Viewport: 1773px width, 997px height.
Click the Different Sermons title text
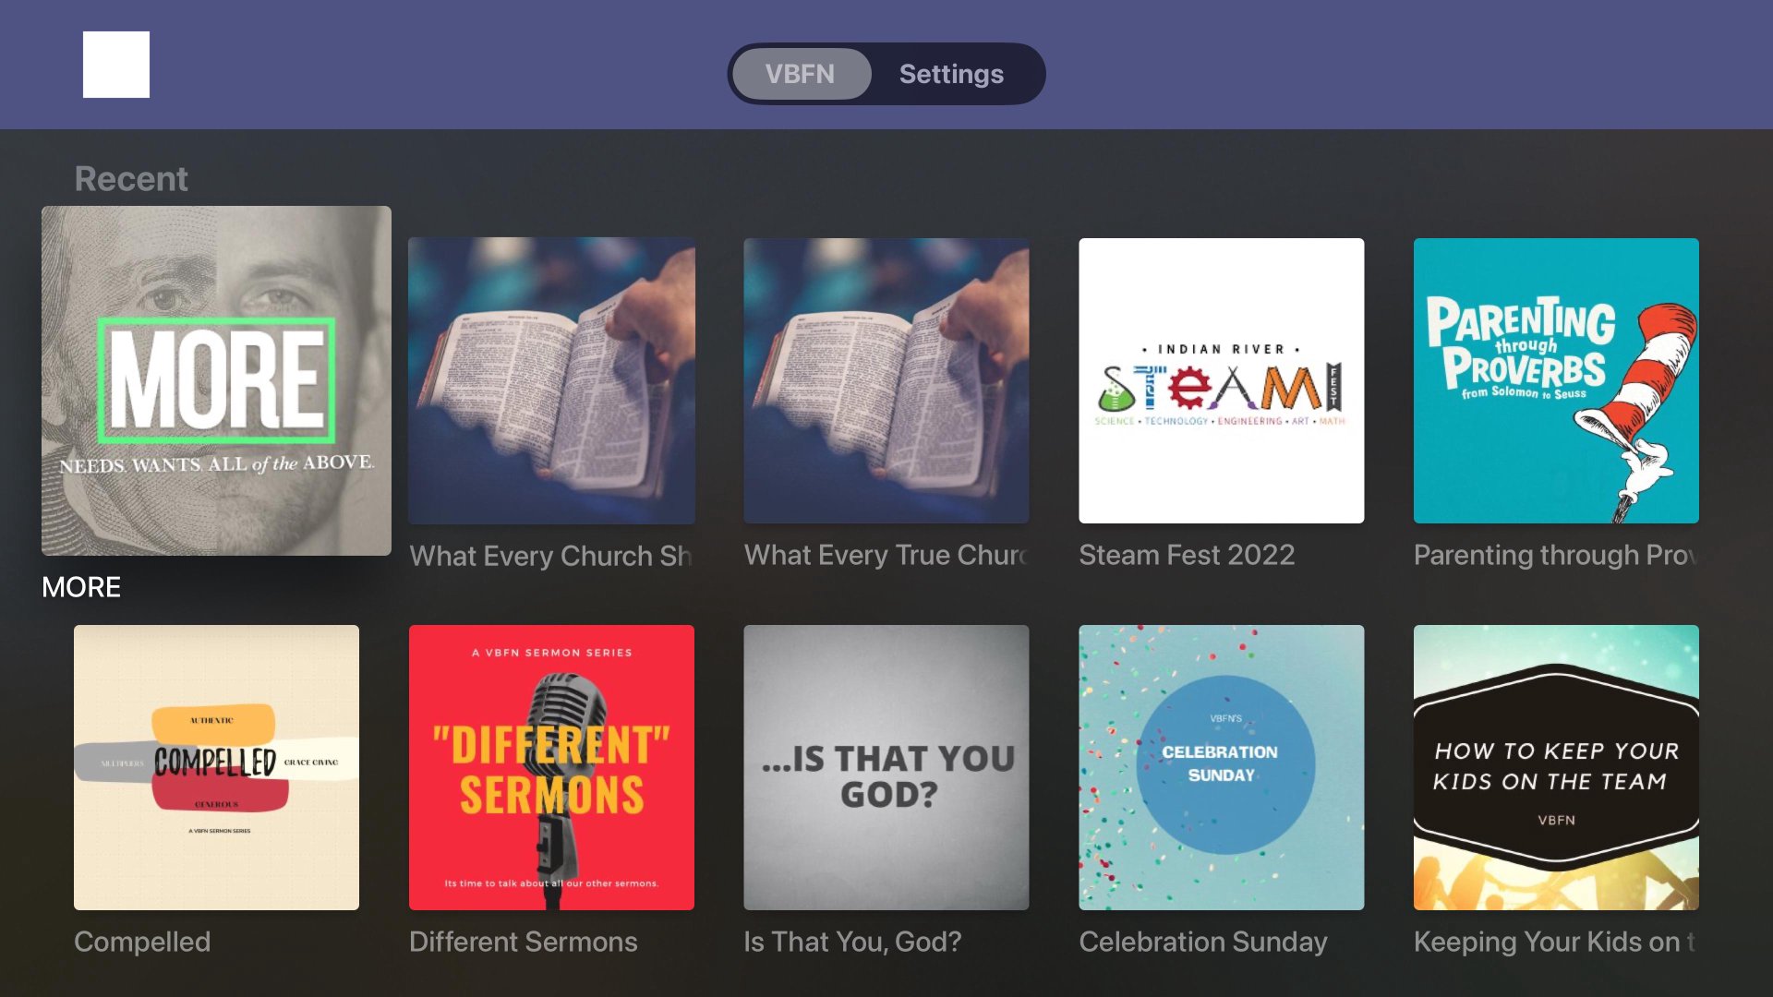pos(524,942)
